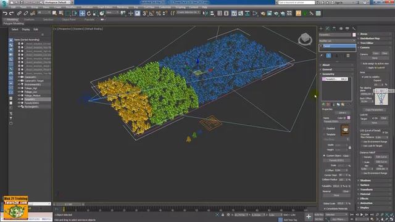Click the Unlink Selection icon

(26, 14)
